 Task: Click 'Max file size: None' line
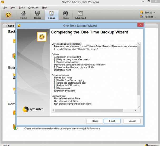(x=63, y=78)
